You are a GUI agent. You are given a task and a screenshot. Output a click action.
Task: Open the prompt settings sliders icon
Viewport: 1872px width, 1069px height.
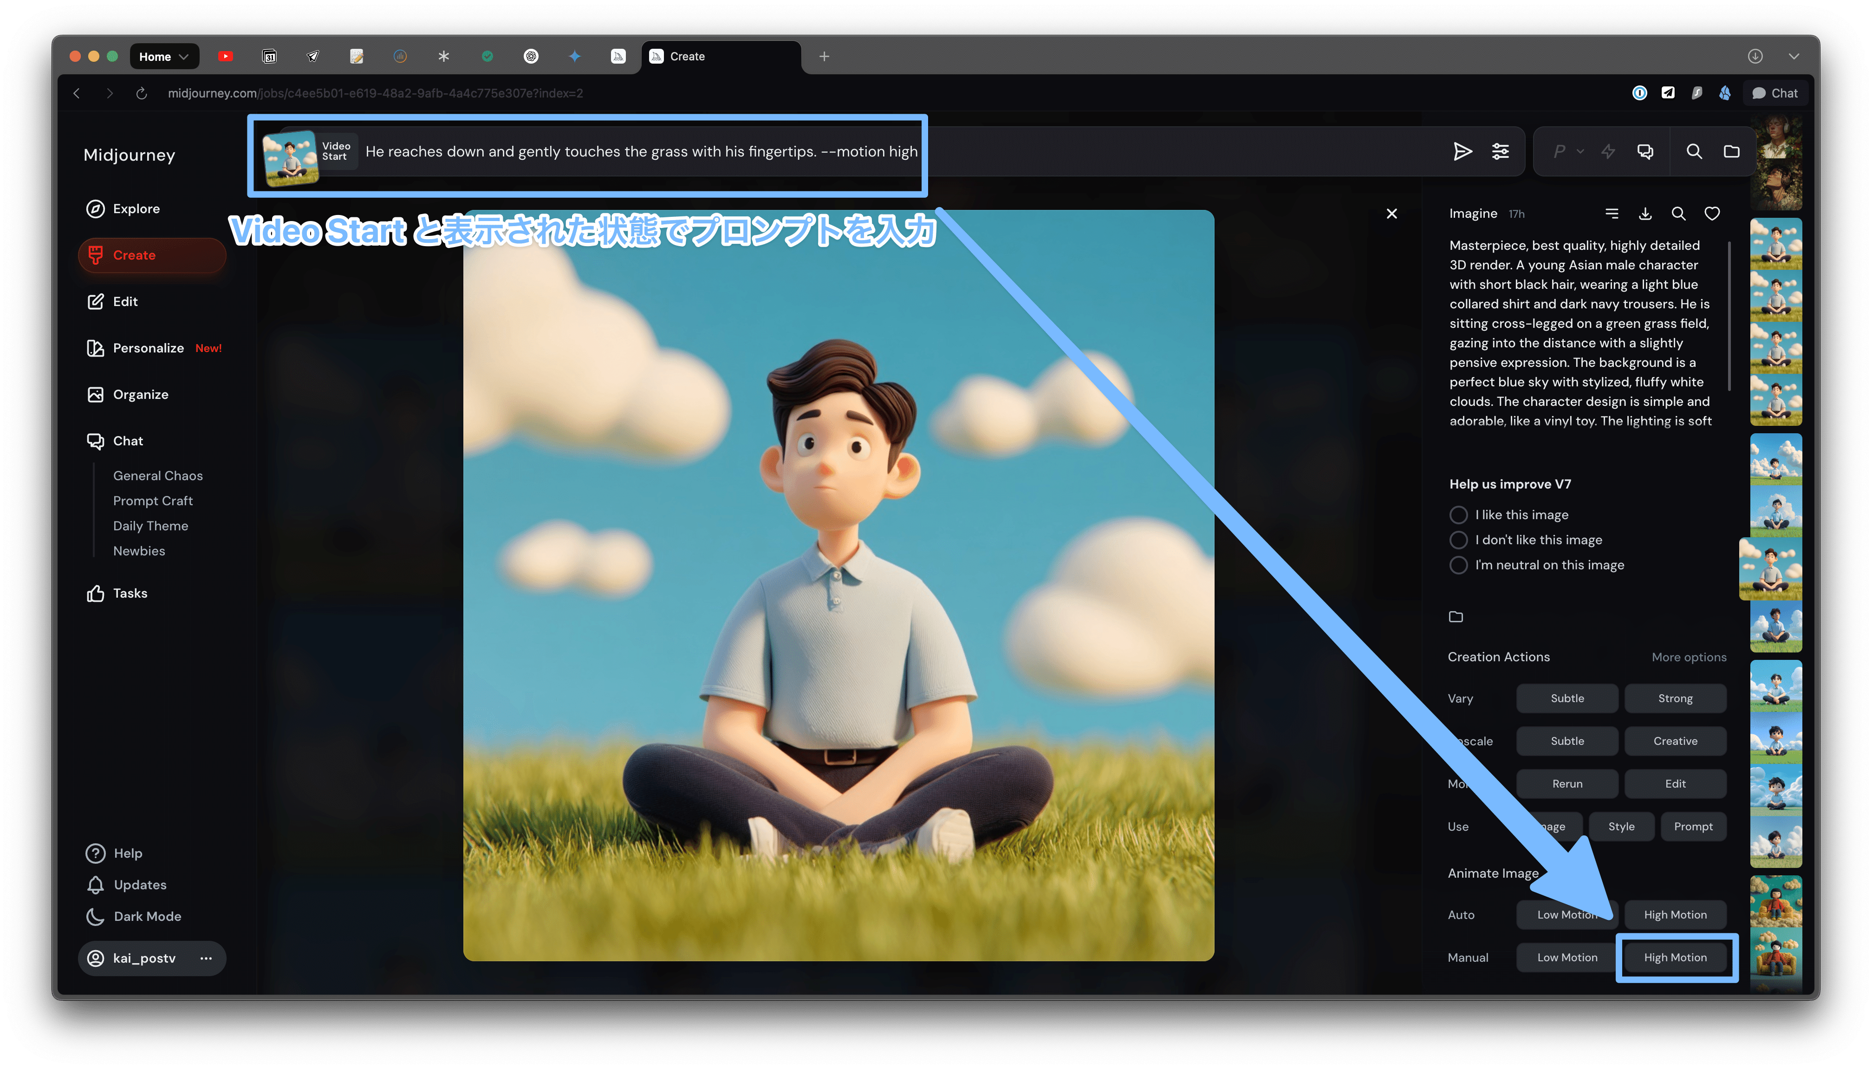[1500, 151]
